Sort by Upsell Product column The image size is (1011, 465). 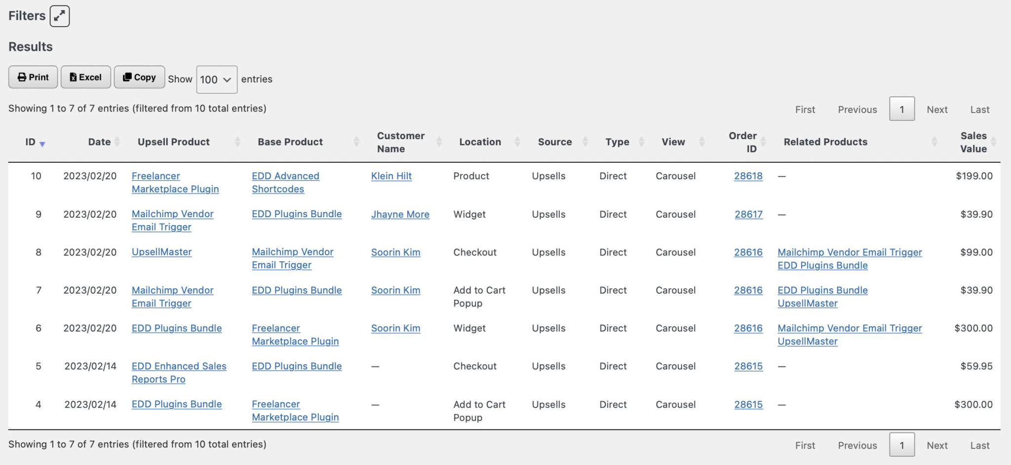coord(173,142)
